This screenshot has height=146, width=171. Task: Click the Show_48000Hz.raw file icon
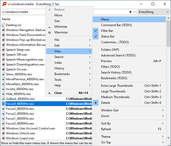[x=3, y=74]
